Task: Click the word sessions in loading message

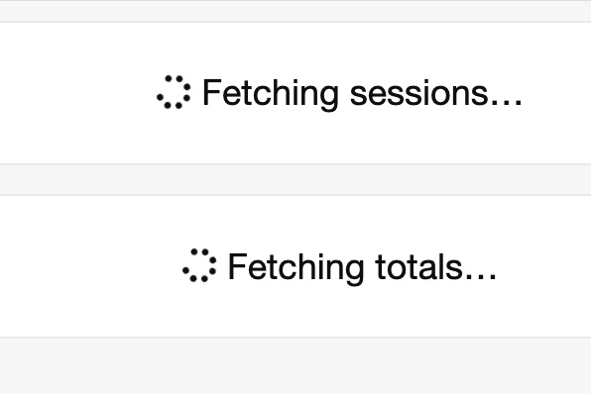Action: (419, 93)
